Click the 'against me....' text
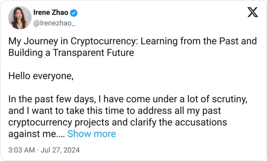 click(x=36, y=134)
